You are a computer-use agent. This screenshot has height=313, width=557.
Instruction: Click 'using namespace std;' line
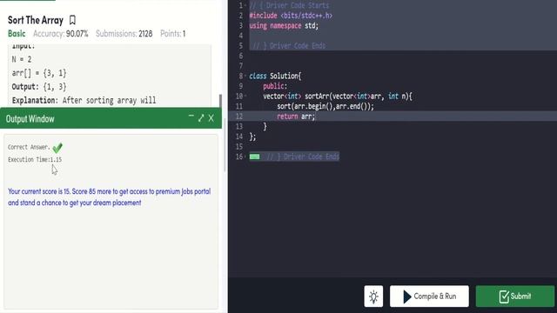click(284, 25)
